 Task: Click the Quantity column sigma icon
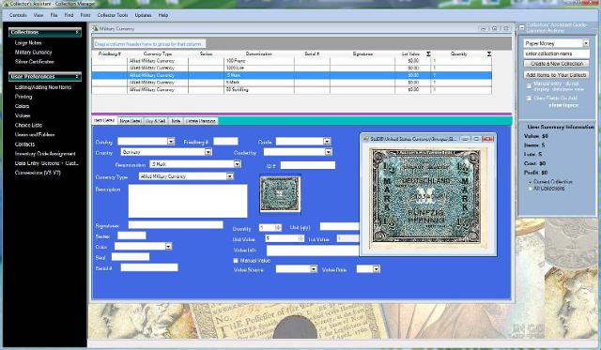coord(489,54)
